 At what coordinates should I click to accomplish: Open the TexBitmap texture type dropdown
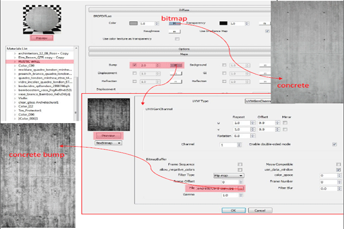coord(108,143)
